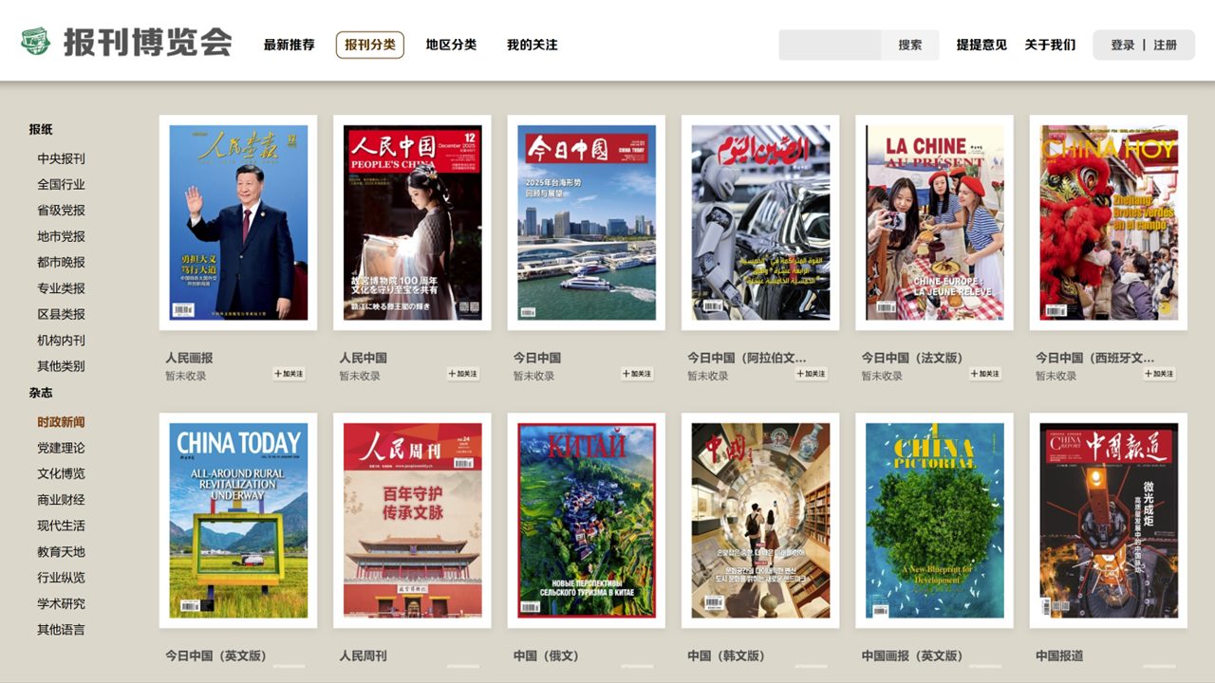The width and height of the screenshot is (1215, 683).
Task: Open 商业财经 category
Action: click(x=62, y=500)
